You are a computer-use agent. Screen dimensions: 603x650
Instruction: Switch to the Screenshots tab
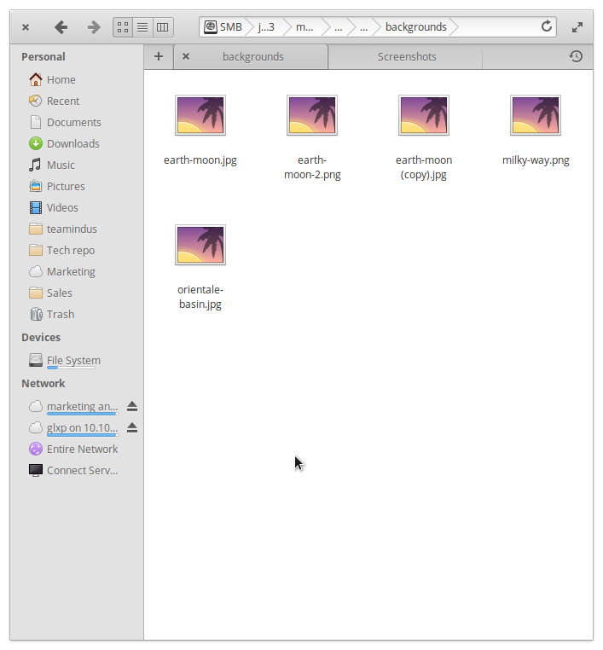point(406,57)
